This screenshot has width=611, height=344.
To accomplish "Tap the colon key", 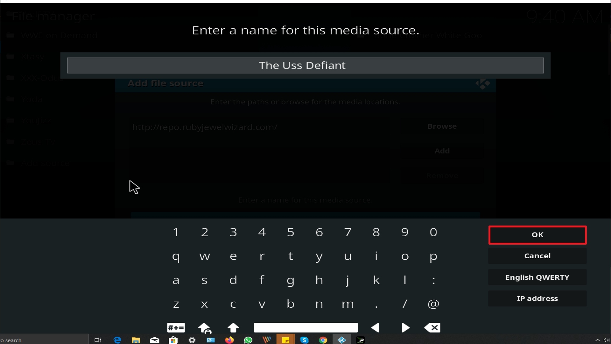I will click(x=433, y=280).
